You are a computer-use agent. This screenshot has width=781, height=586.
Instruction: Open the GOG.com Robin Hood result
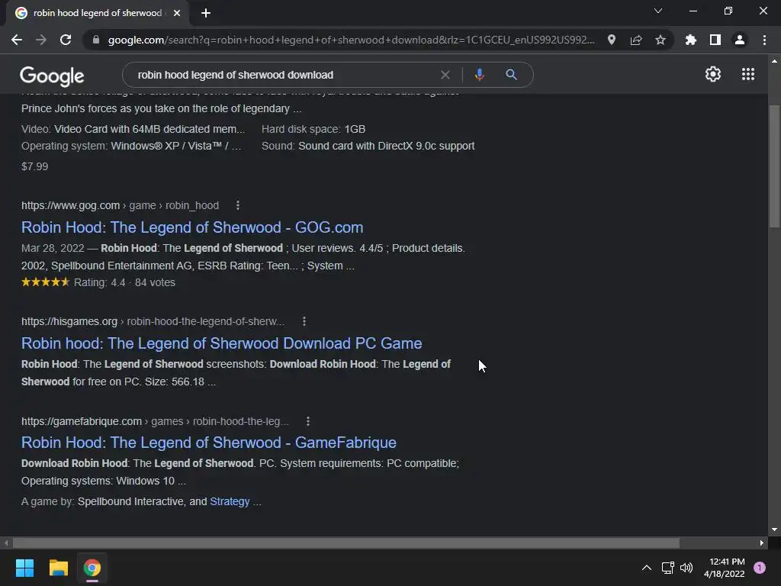192,227
